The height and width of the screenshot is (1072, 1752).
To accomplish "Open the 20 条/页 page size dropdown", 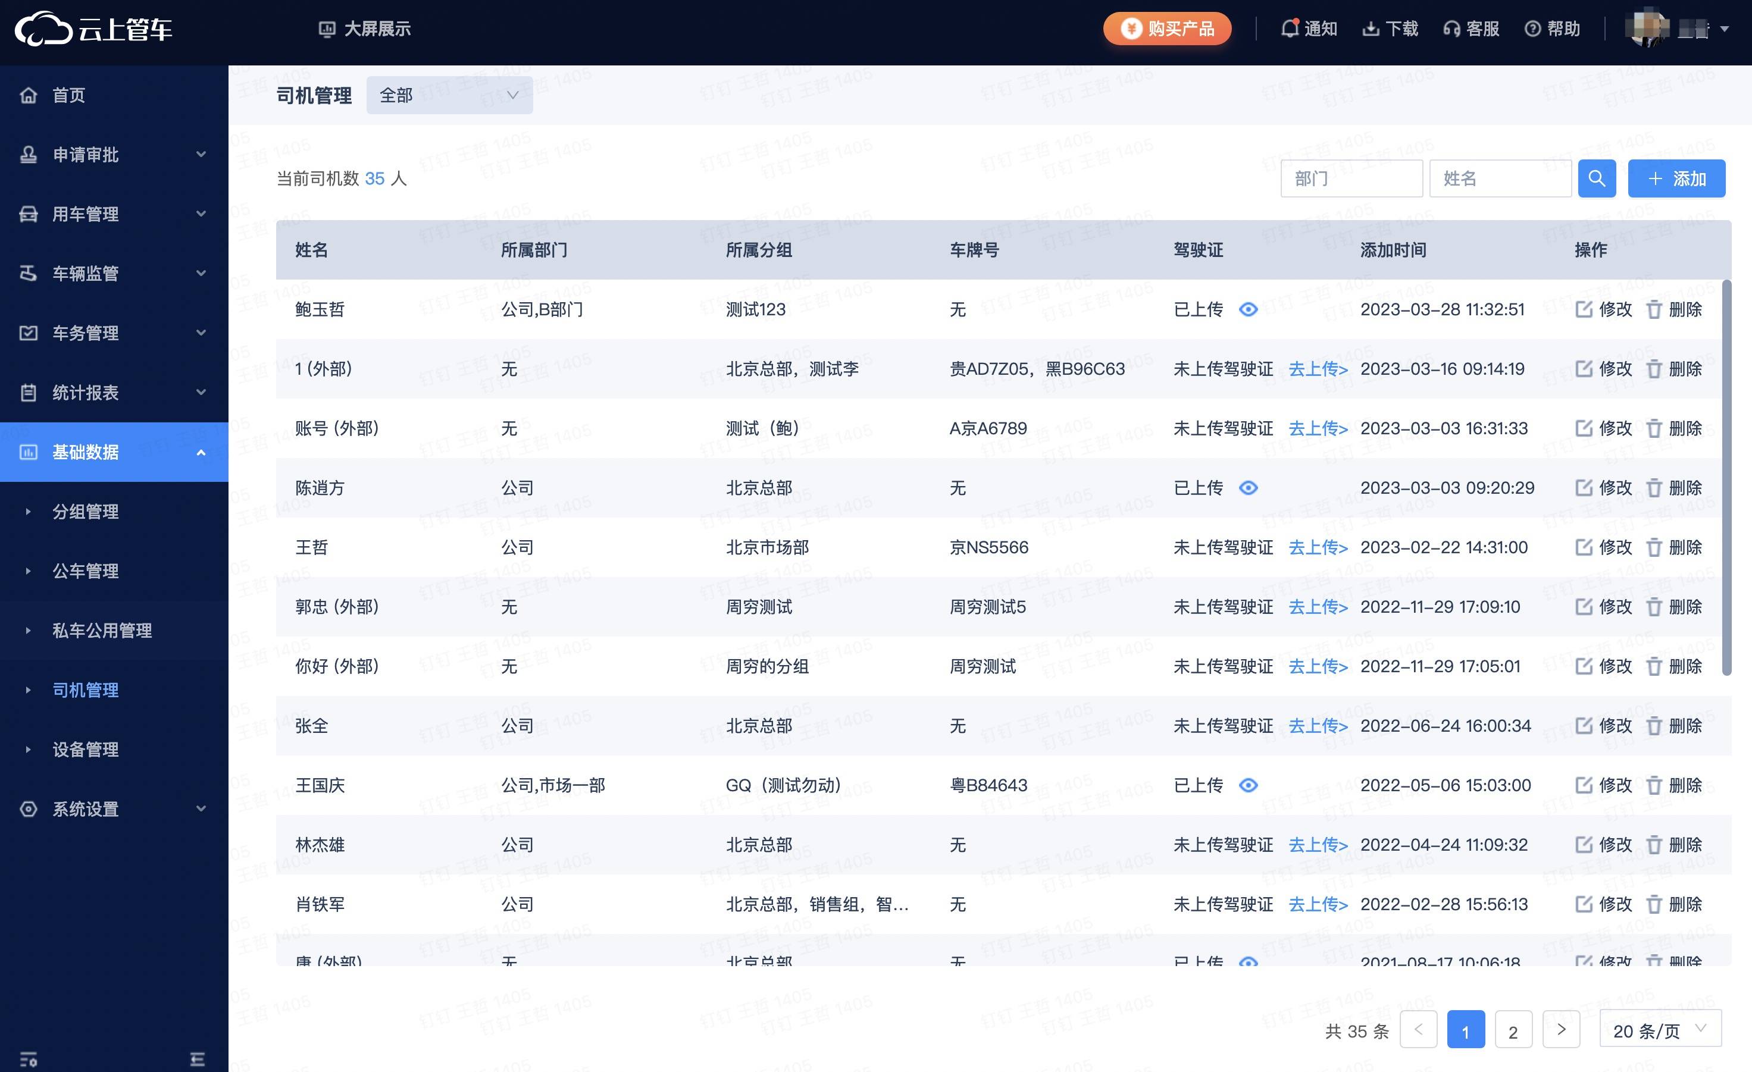I will click(1660, 1029).
